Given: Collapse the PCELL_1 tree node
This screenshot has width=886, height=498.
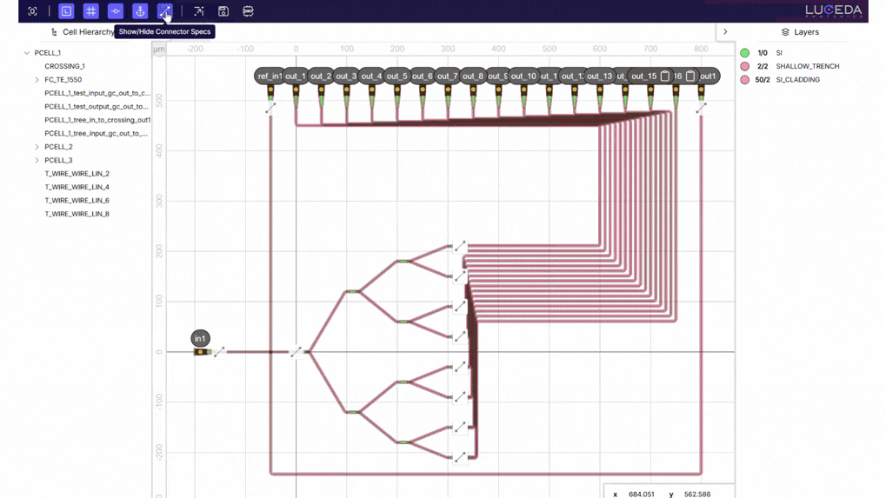Looking at the screenshot, I should pos(27,53).
